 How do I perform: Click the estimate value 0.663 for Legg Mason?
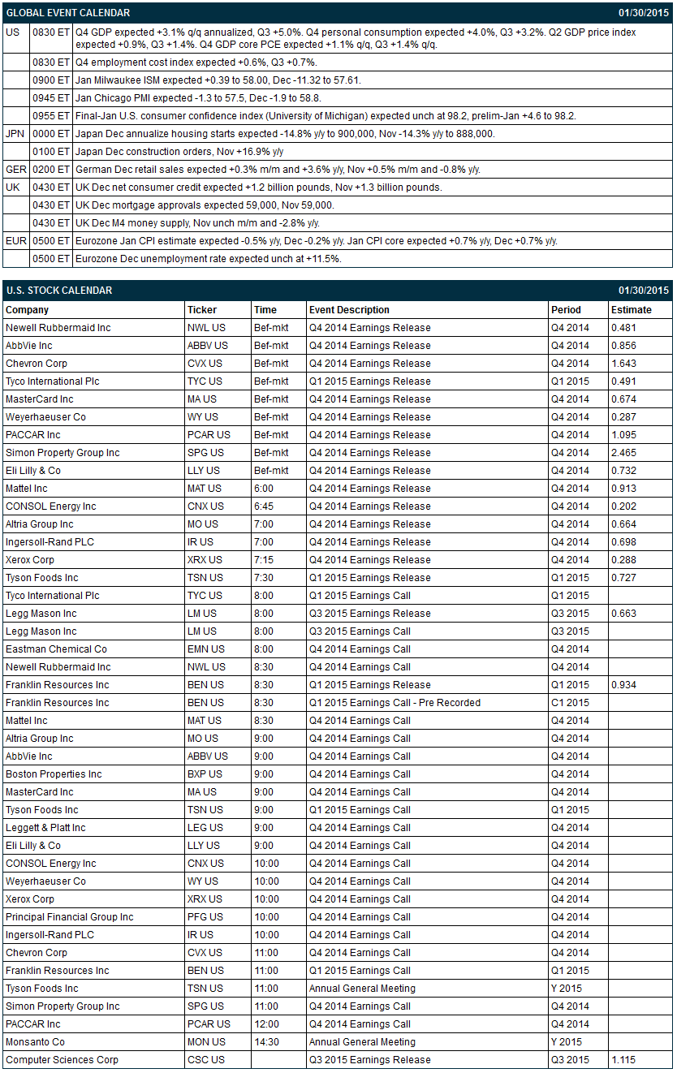[624, 614]
